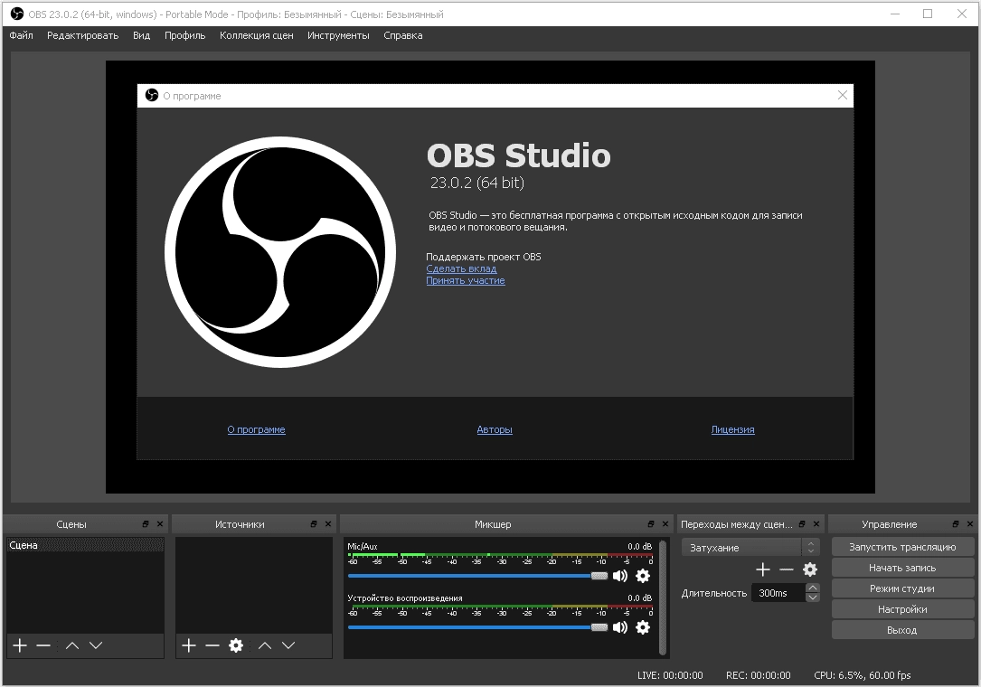The height and width of the screenshot is (687, 981).
Task: Toggle Режим студии button
Action: coord(902,588)
